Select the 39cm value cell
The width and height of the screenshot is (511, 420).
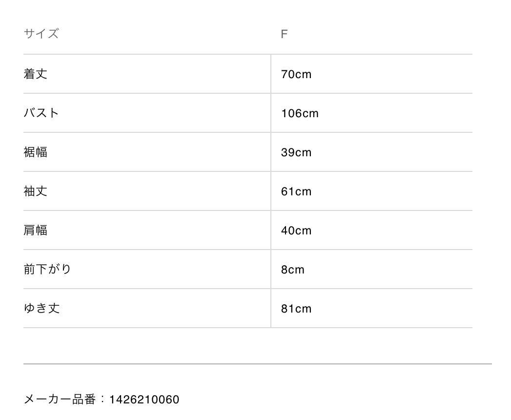coord(296,152)
